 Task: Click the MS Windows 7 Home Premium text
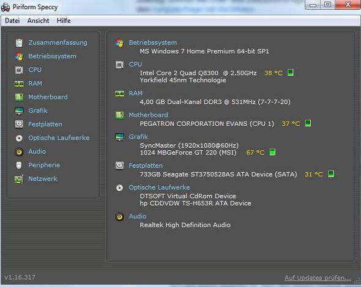[204, 51]
